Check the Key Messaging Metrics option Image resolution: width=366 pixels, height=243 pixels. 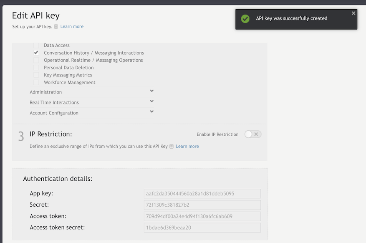36,75
